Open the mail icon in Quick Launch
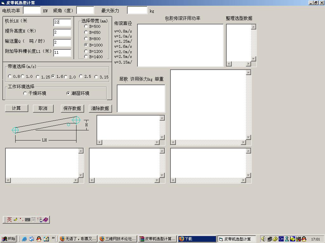This screenshot has height=243, width=325. (31, 239)
